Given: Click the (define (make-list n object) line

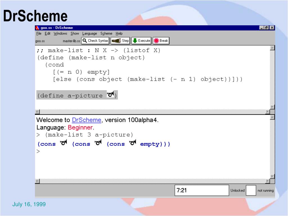Looking at the screenshot, I should tap(91, 58).
